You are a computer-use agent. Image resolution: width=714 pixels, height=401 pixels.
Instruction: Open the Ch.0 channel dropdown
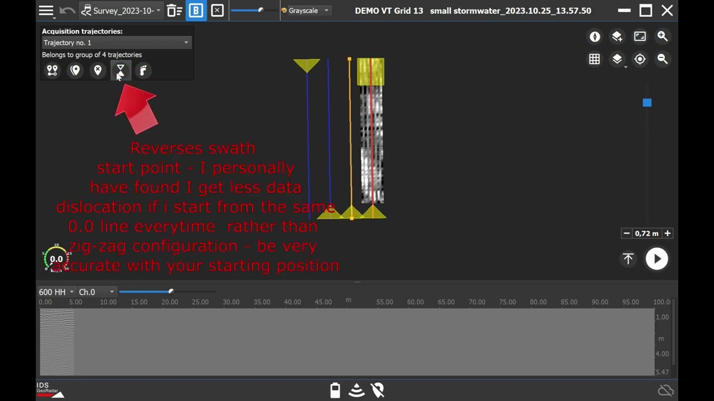tap(97, 292)
